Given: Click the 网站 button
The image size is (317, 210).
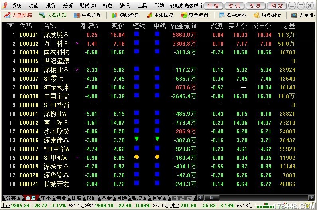Looking at the screenshot, I should 277,6.
